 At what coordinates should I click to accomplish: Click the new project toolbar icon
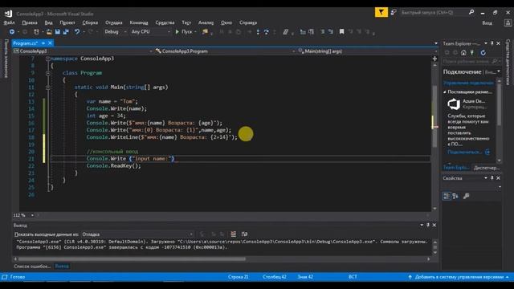(x=36, y=32)
